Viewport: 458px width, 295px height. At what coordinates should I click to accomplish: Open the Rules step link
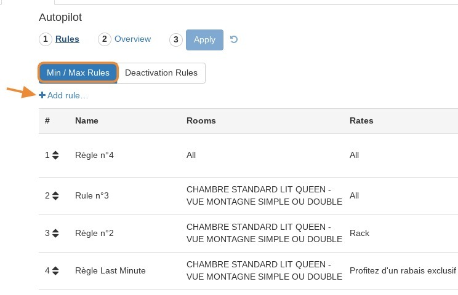click(x=67, y=39)
